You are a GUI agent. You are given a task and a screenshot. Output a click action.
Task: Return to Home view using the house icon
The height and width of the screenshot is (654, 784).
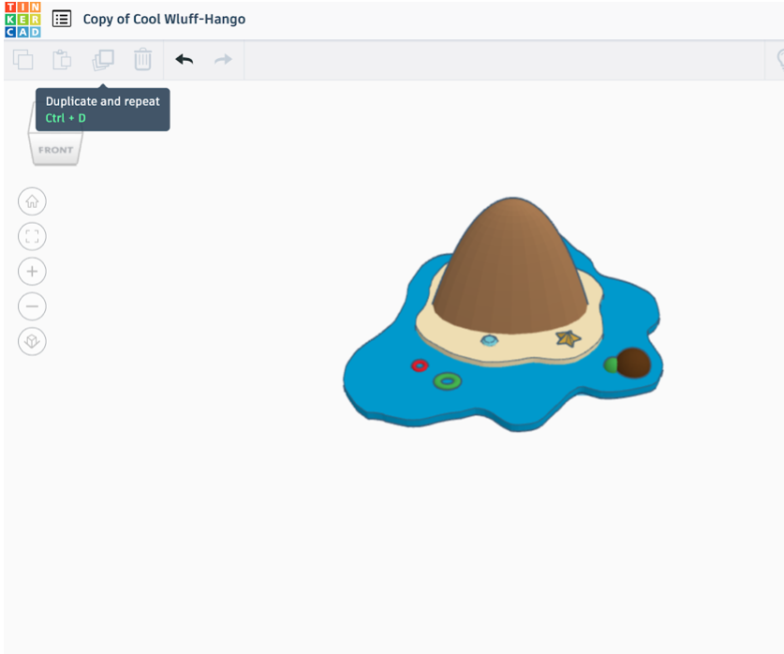click(32, 201)
